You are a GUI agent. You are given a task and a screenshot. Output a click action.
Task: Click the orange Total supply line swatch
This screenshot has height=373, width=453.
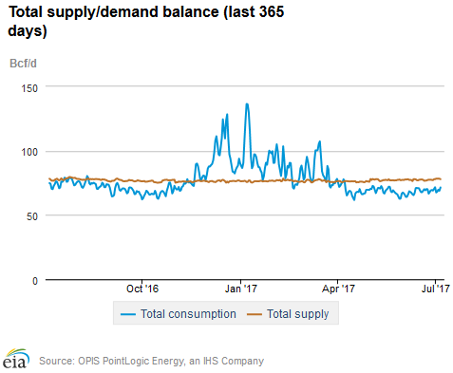(x=255, y=314)
